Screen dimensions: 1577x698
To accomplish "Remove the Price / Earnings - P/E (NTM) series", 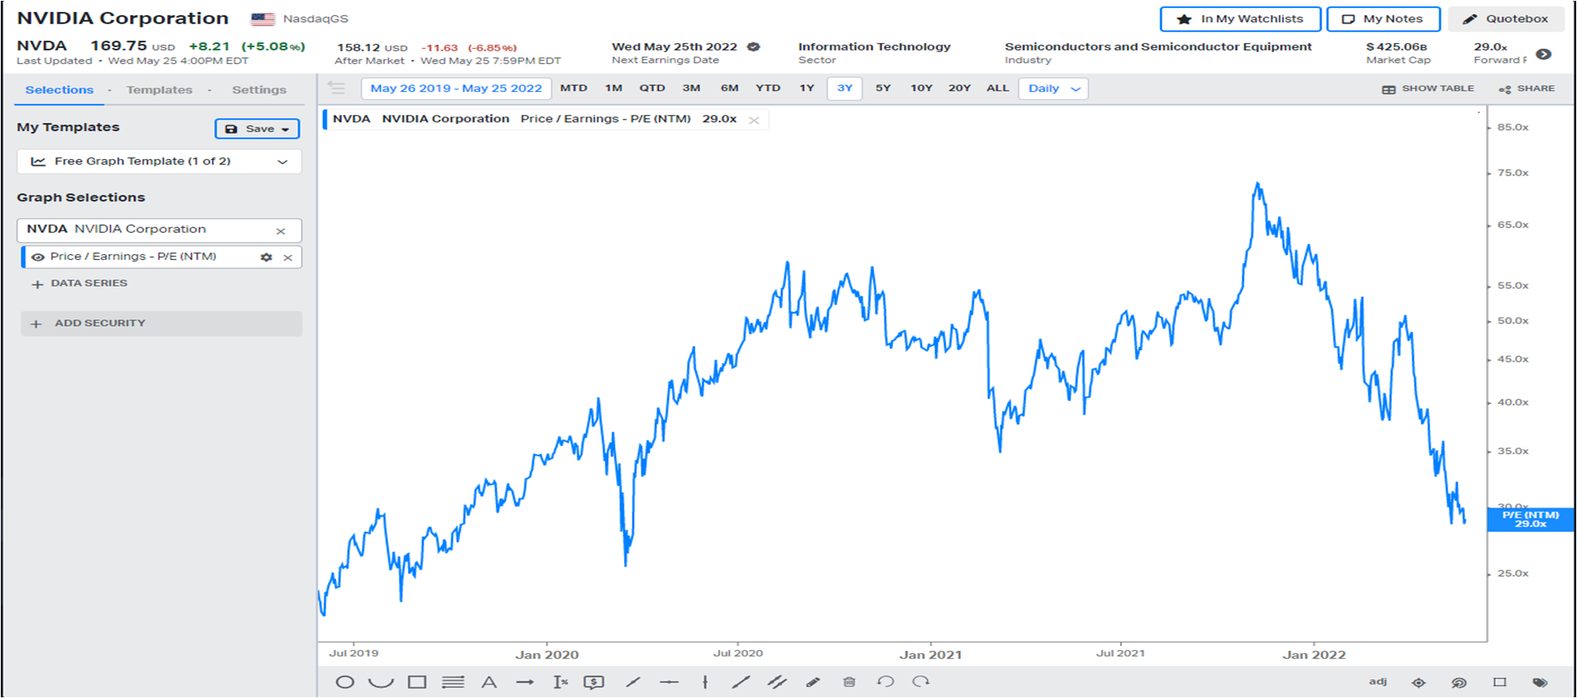I will pos(288,257).
